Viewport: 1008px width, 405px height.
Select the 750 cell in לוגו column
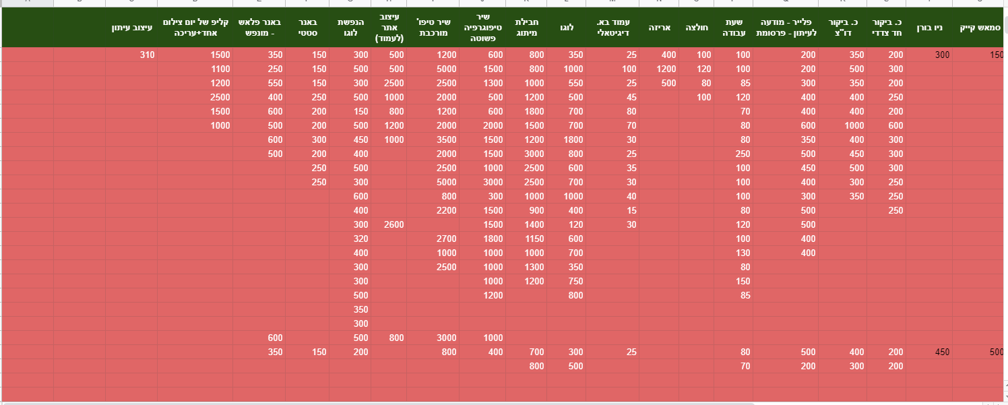(x=566, y=281)
